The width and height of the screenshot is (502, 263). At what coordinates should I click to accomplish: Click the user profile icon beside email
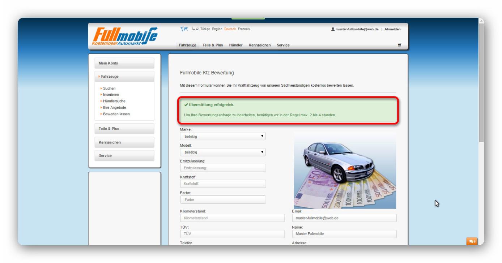tap(333, 29)
